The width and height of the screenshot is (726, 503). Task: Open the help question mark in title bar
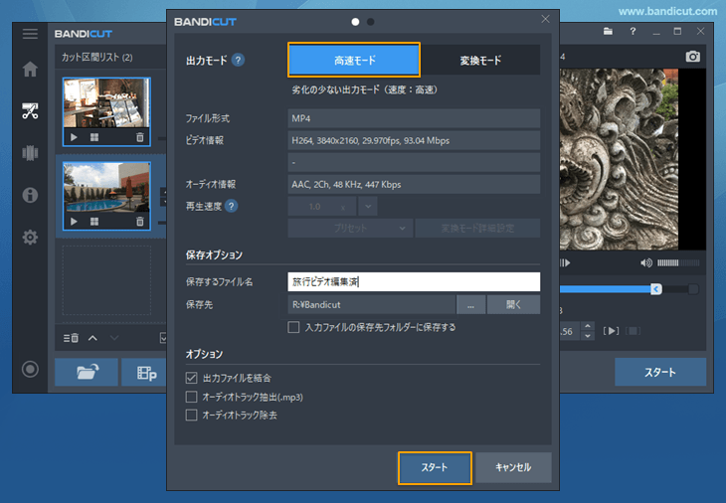point(633,32)
